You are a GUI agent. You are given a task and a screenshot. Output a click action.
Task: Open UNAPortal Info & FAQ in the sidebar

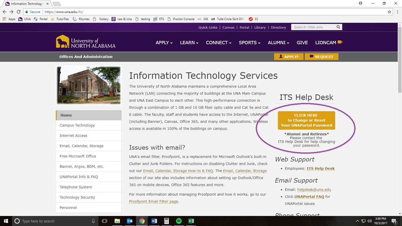[x=88, y=177]
